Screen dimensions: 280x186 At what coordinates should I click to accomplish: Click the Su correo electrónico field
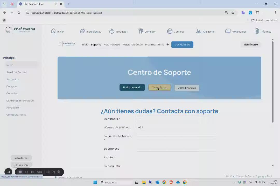pos(176,136)
